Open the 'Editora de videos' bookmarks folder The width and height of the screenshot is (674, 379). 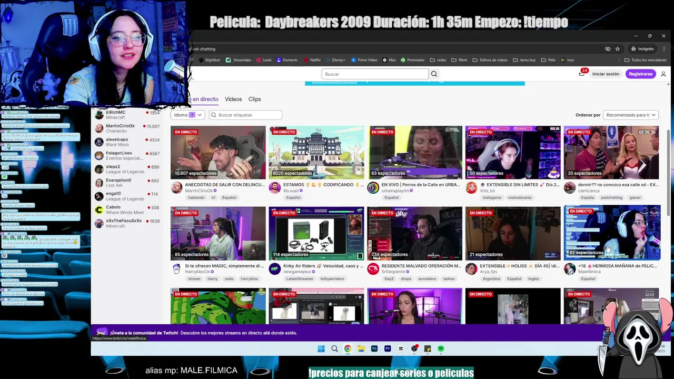tap(490, 60)
